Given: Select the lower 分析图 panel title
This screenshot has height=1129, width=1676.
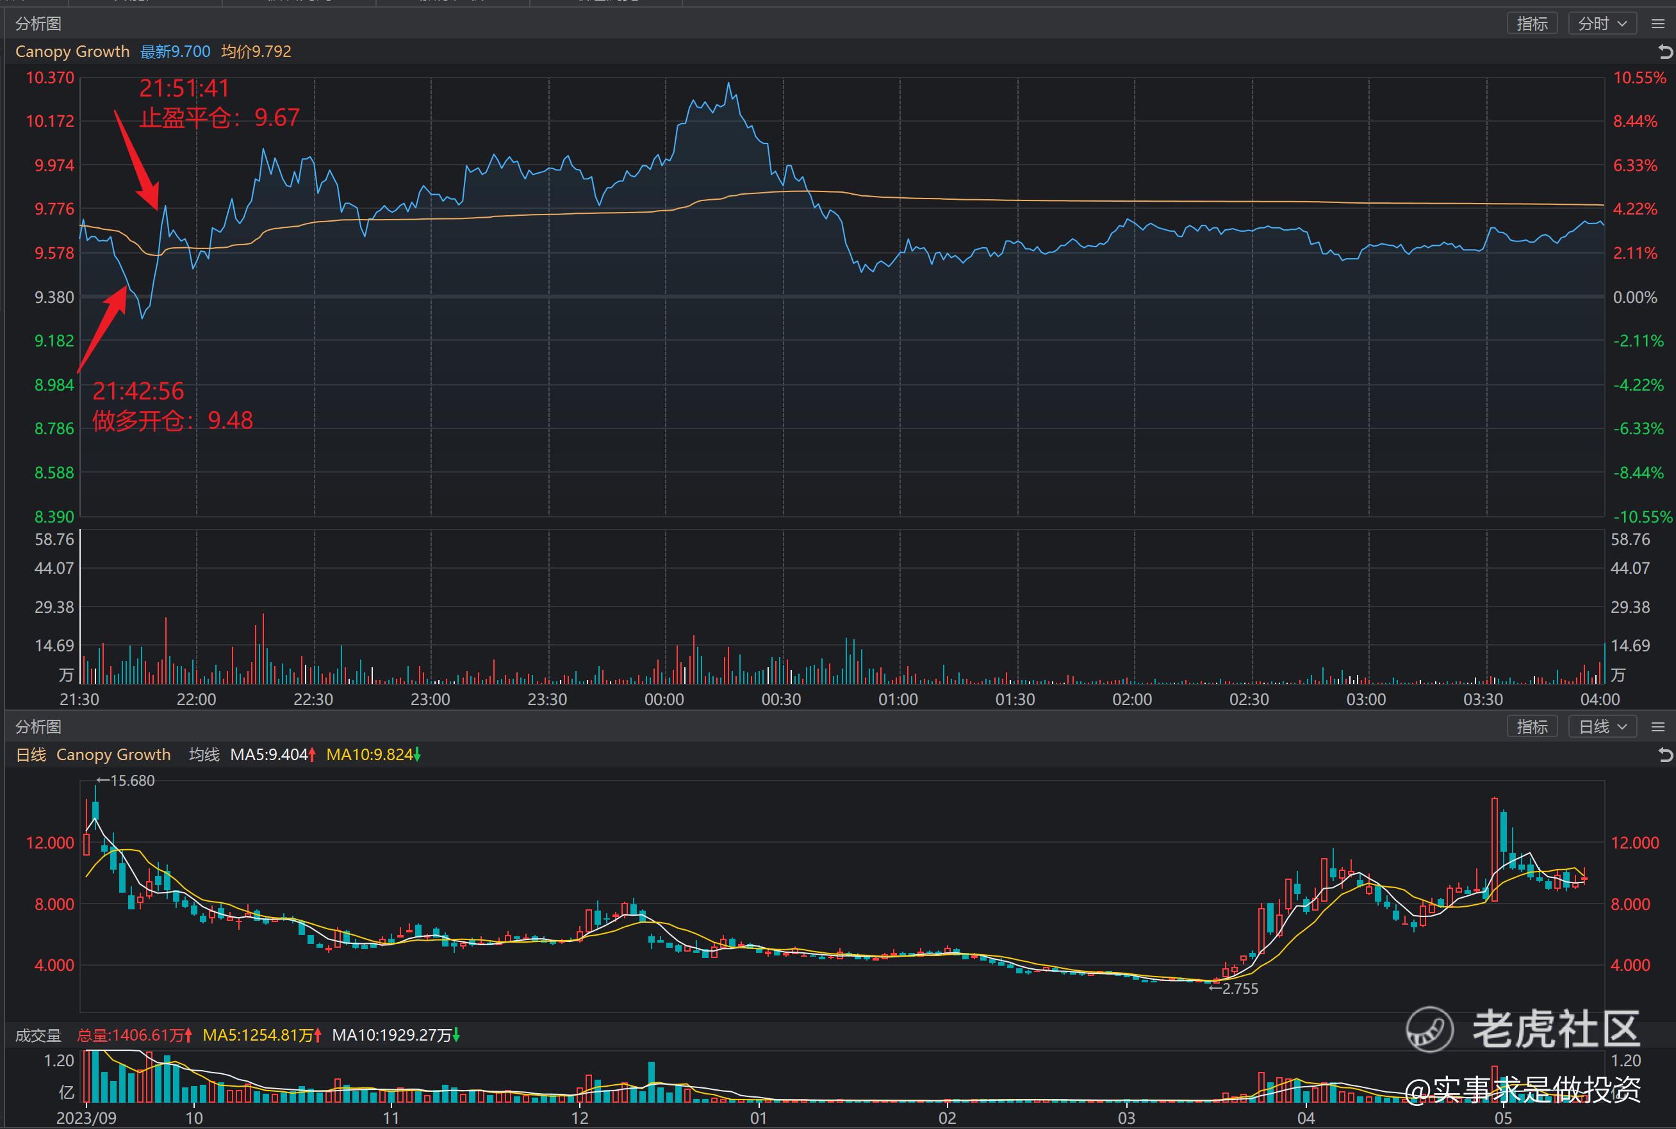Looking at the screenshot, I should (38, 726).
